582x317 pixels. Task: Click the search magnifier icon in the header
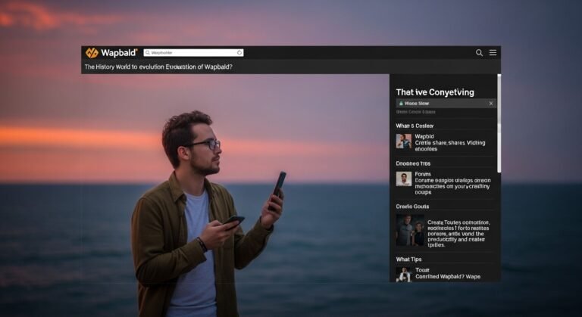click(479, 53)
